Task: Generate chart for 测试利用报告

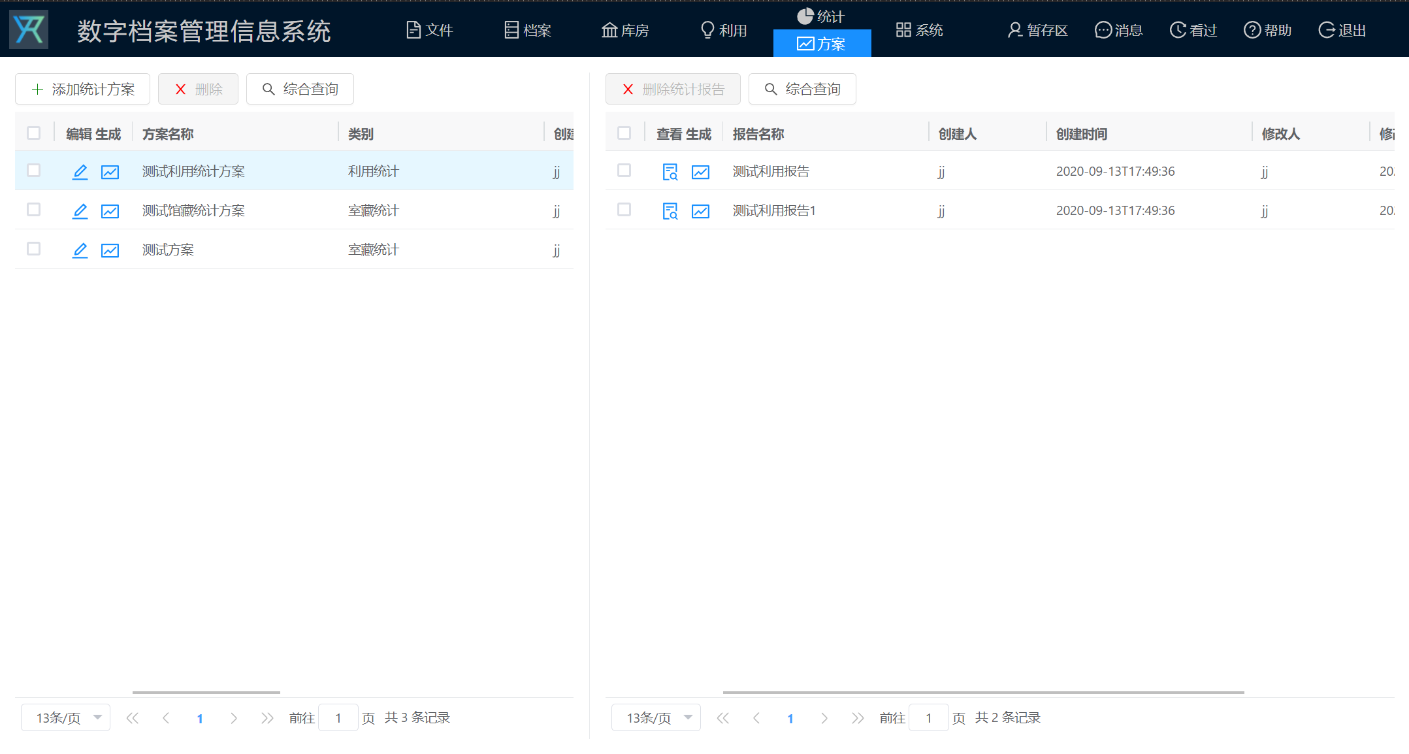Action: tap(700, 172)
